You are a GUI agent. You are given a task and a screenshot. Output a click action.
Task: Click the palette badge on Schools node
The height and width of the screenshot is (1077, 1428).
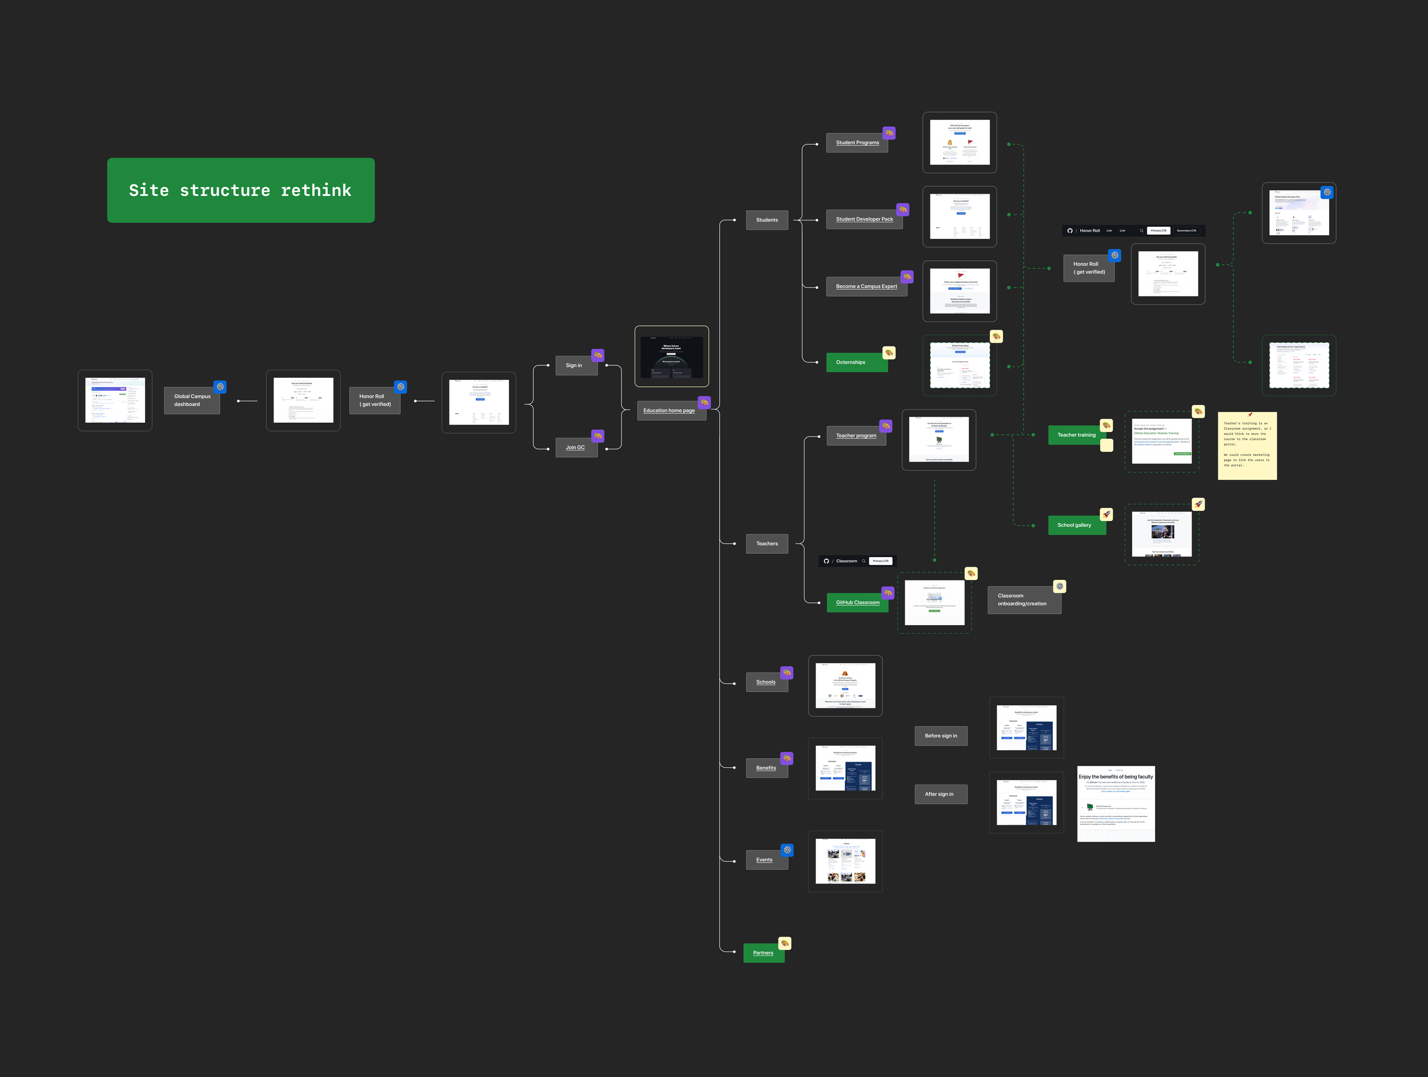[x=787, y=672]
